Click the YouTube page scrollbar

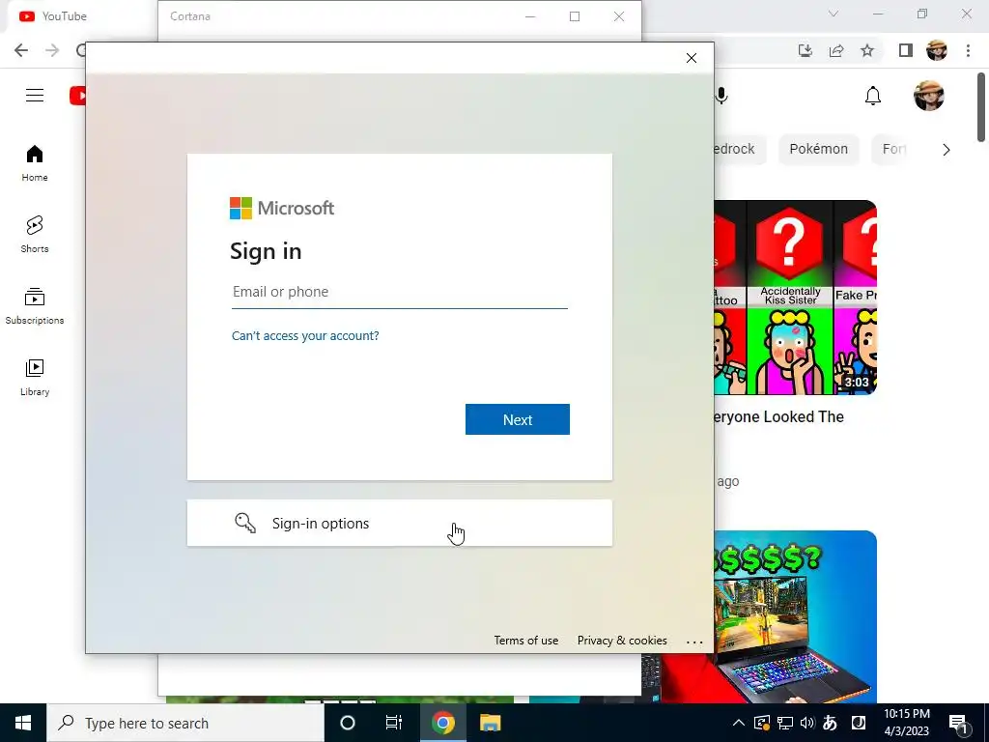click(x=981, y=107)
